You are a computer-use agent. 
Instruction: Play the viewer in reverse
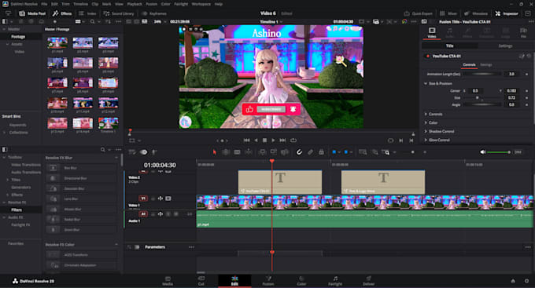tap(256, 140)
